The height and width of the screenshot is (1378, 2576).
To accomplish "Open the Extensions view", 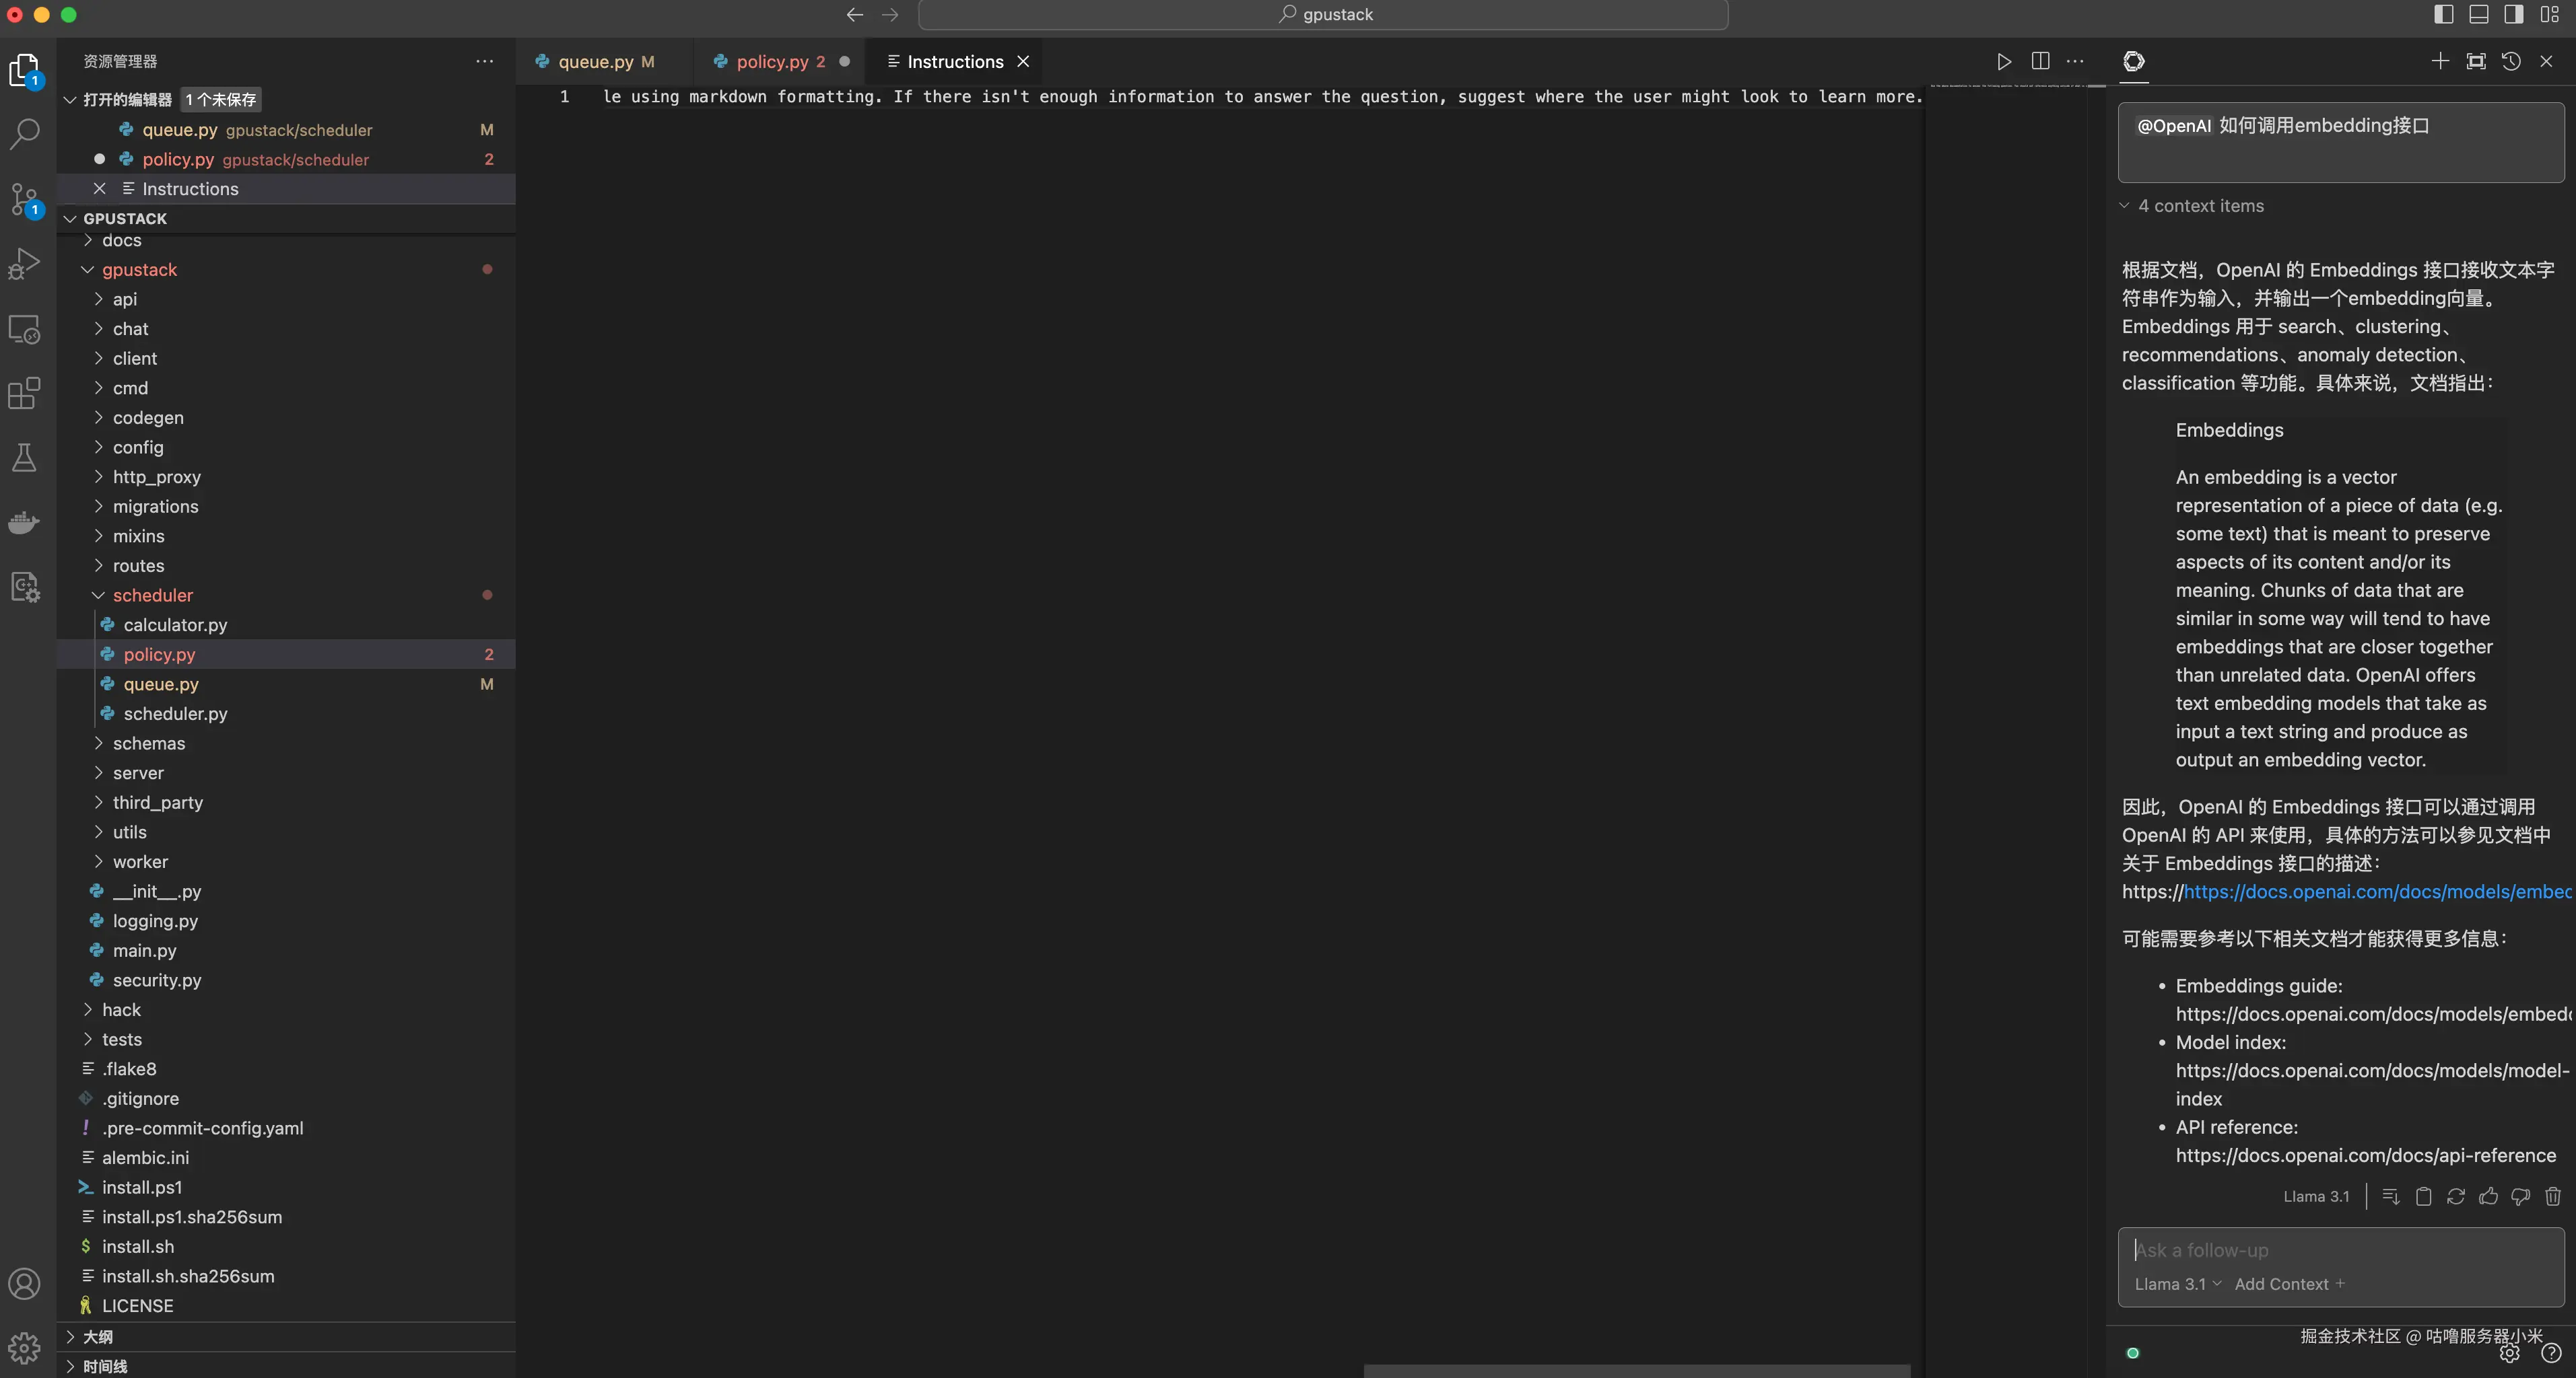I will click(x=24, y=393).
